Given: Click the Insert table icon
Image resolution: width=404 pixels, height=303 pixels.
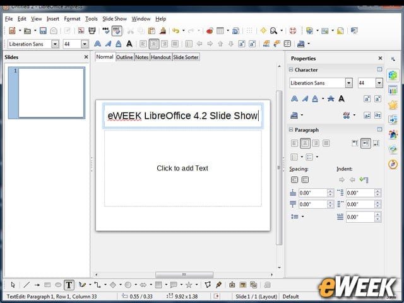Looking at the screenshot, I should 220,31.
